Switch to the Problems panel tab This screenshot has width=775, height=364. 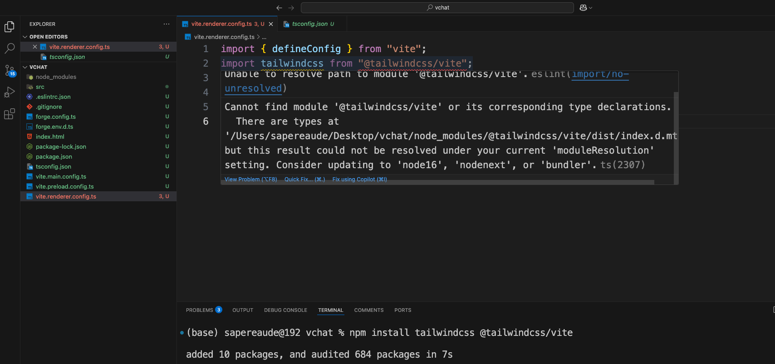(200, 310)
